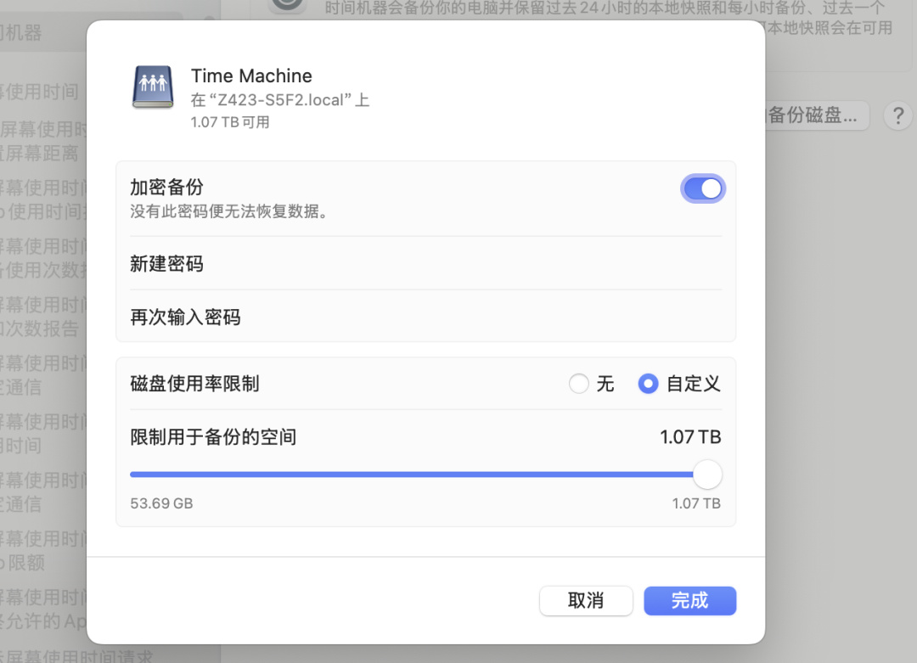Viewport: 917px width, 663px height.
Task: Click the 磁盘使用率限制 label
Action: [x=194, y=384]
